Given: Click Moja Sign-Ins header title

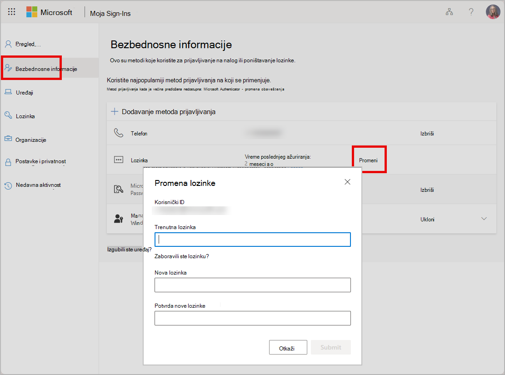Looking at the screenshot, I should (110, 14).
